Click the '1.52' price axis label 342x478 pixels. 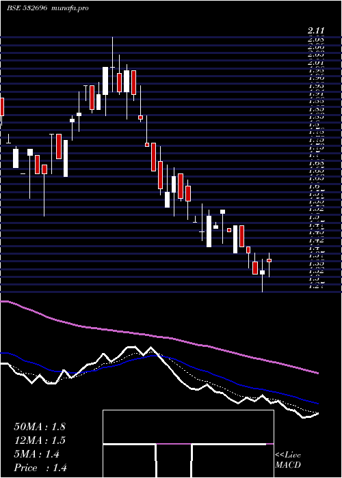316,209
